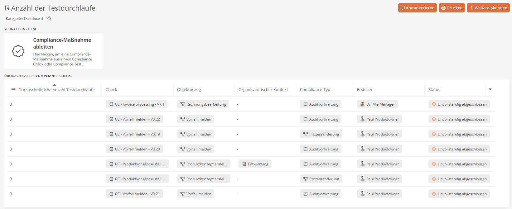Click the Kategorie: Dashboard tag
The image size is (512, 209).
coord(24,19)
